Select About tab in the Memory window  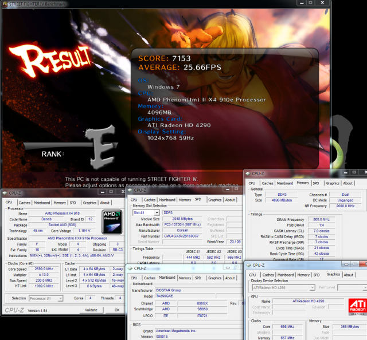(x=348, y=183)
